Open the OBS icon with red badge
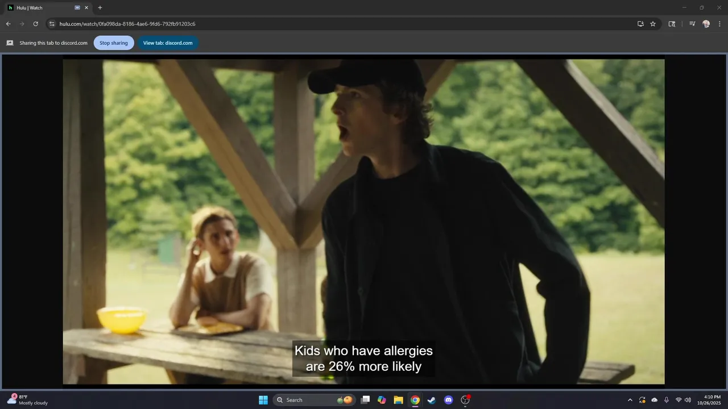The image size is (728, 409). point(465,400)
